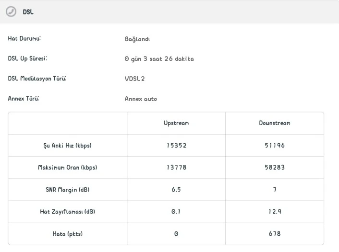
Task: Click the Upstream column header
Action: click(x=176, y=123)
